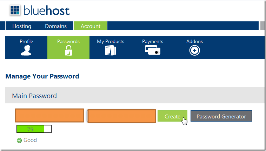
Task: Click the Payments credit card icon
Action: (x=152, y=50)
